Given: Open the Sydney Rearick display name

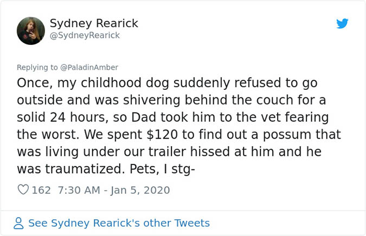Looking at the screenshot, I should point(94,23).
